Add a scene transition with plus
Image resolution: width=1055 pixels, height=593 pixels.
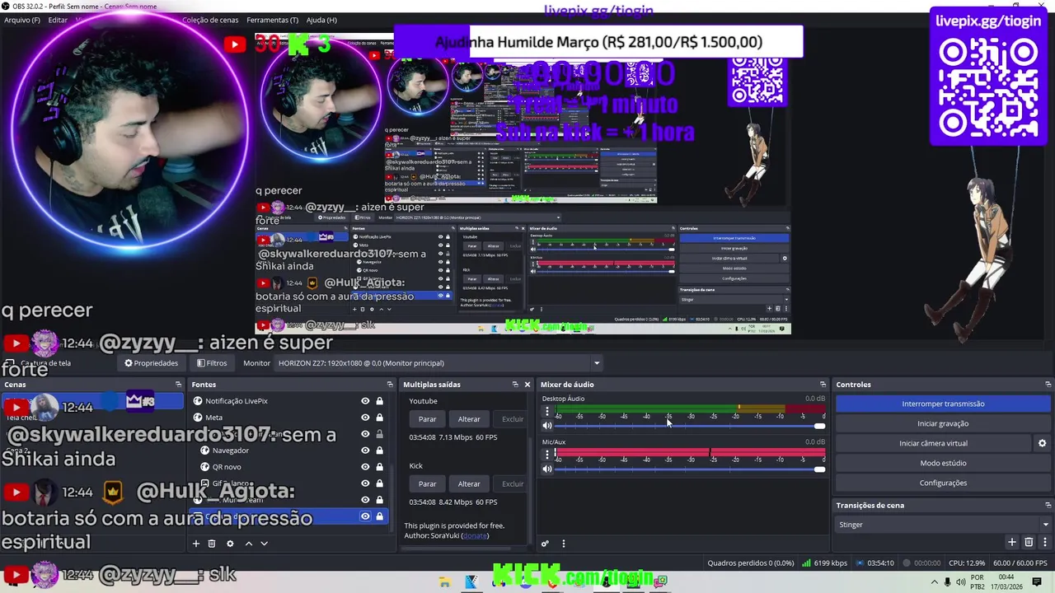(x=1012, y=542)
